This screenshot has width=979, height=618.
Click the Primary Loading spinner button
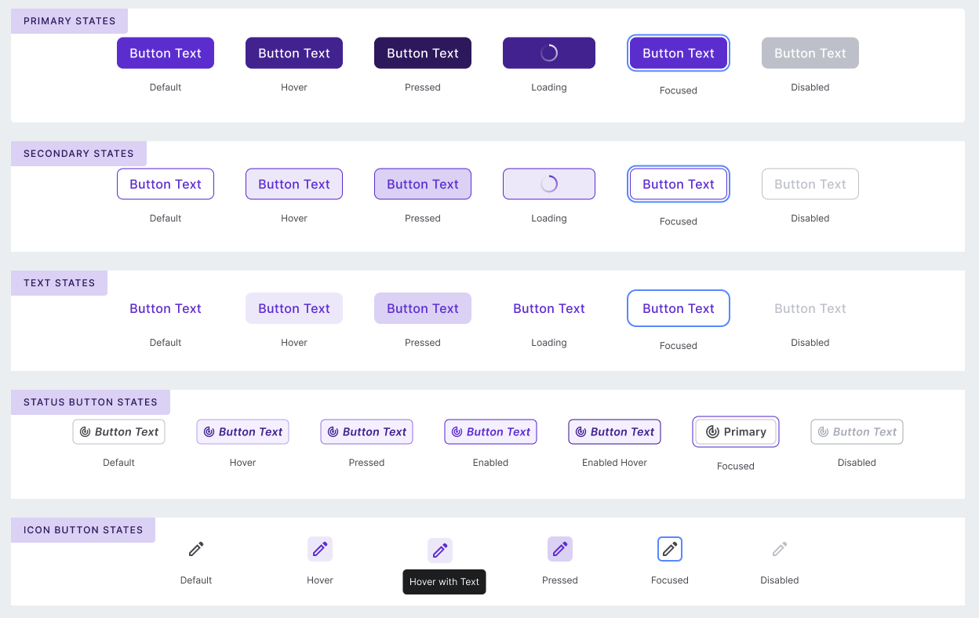point(549,53)
